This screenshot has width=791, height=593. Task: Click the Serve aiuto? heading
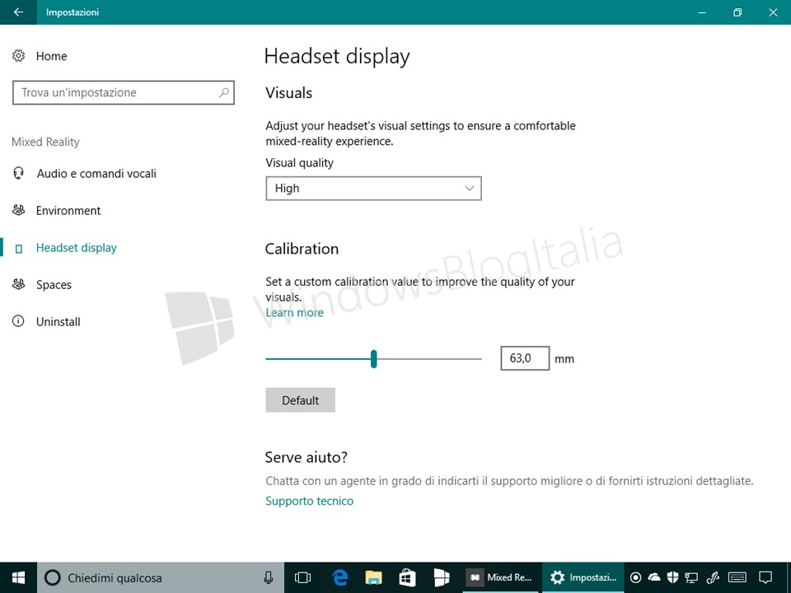tap(307, 457)
